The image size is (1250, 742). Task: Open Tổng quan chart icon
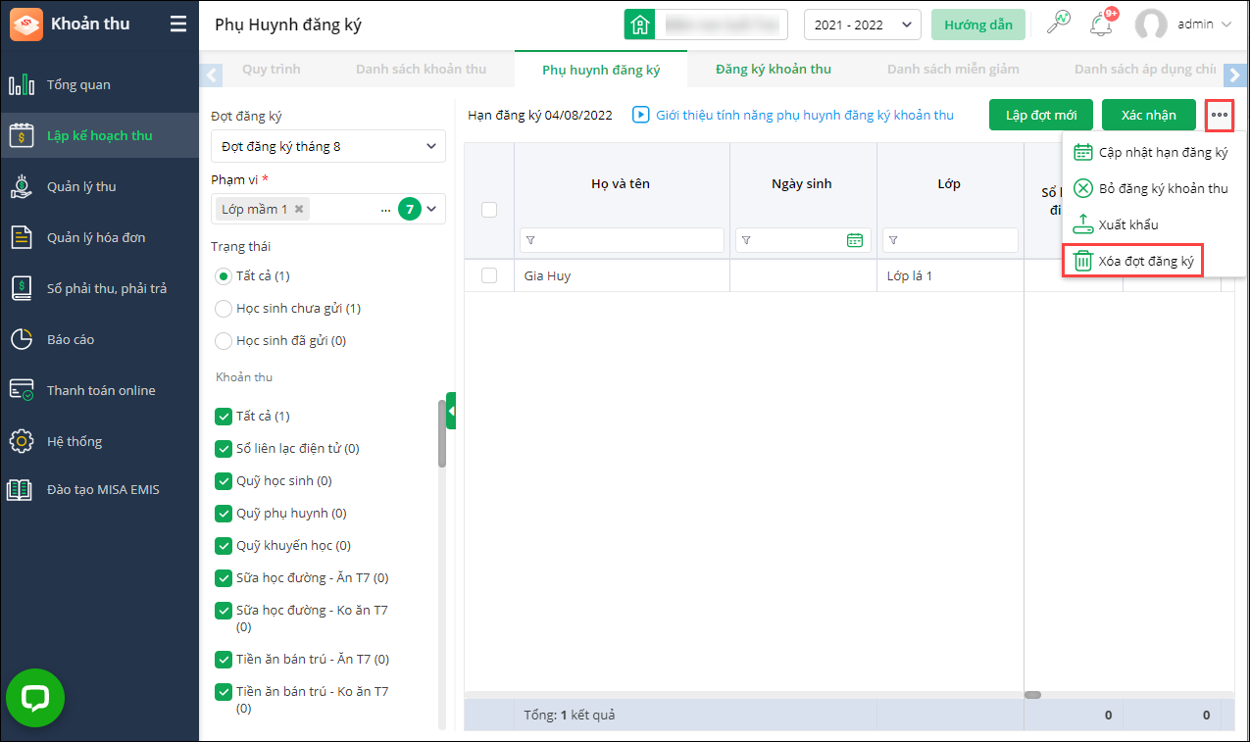[x=22, y=84]
